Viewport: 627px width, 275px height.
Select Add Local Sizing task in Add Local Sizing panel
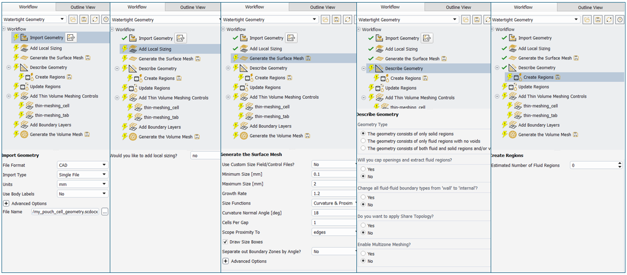click(170, 49)
